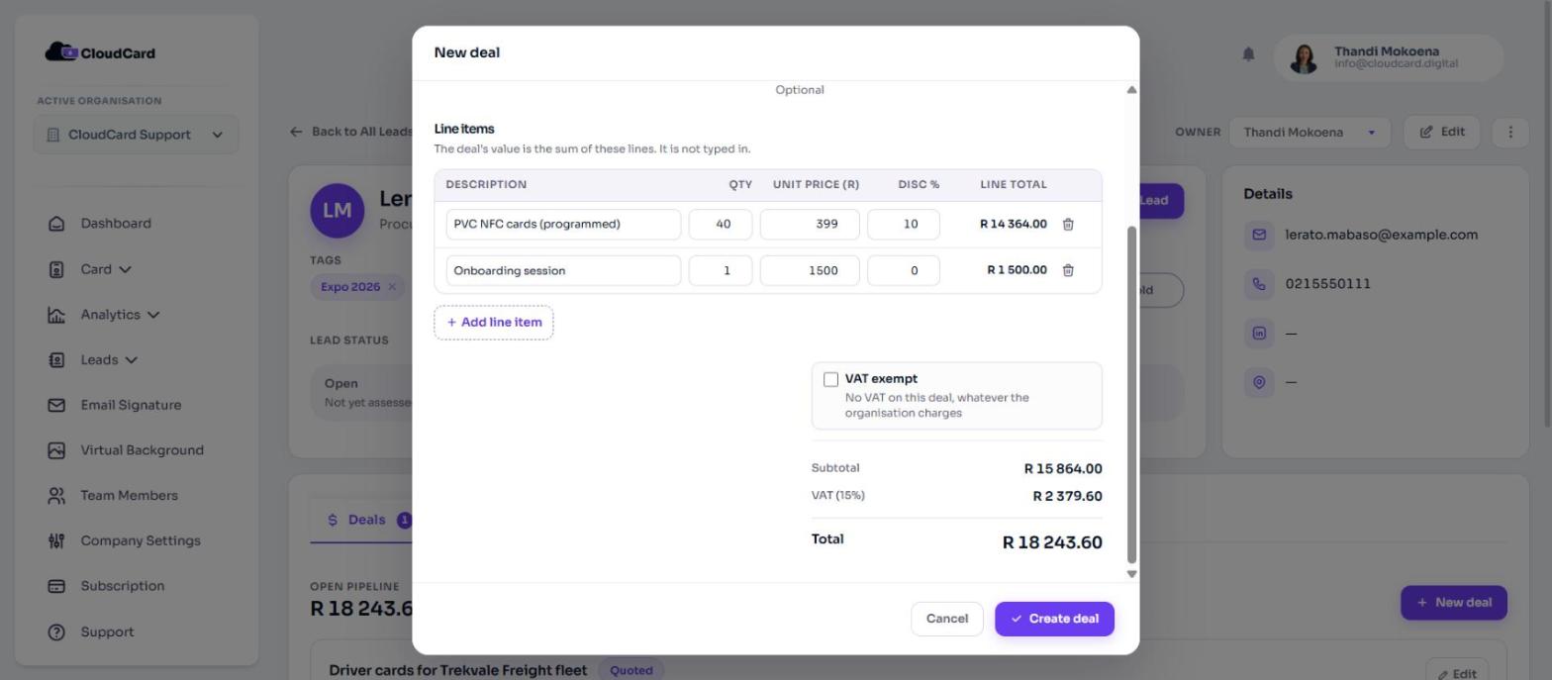This screenshot has width=1552, height=680.
Task: Tick the VAT exempt checkbox
Action: tap(831, 379)
